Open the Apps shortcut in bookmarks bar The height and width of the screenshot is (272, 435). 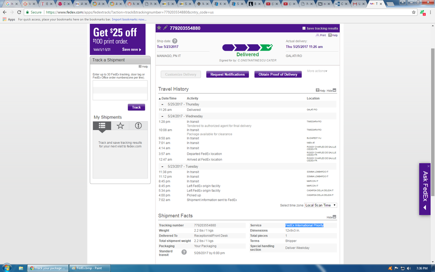pos(9,20)
